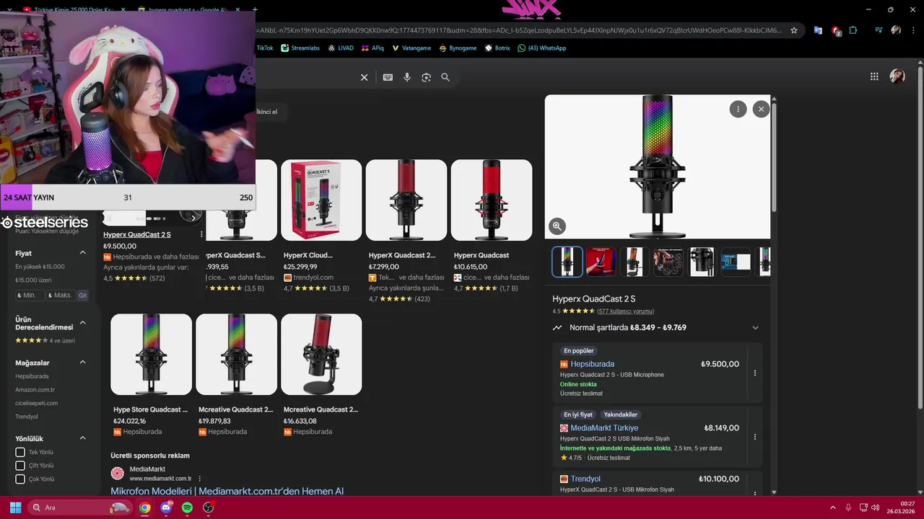Select the second thumbnail with the red box
The width and height of the screenshot is (924, 519).
click(x=601, y=262)
